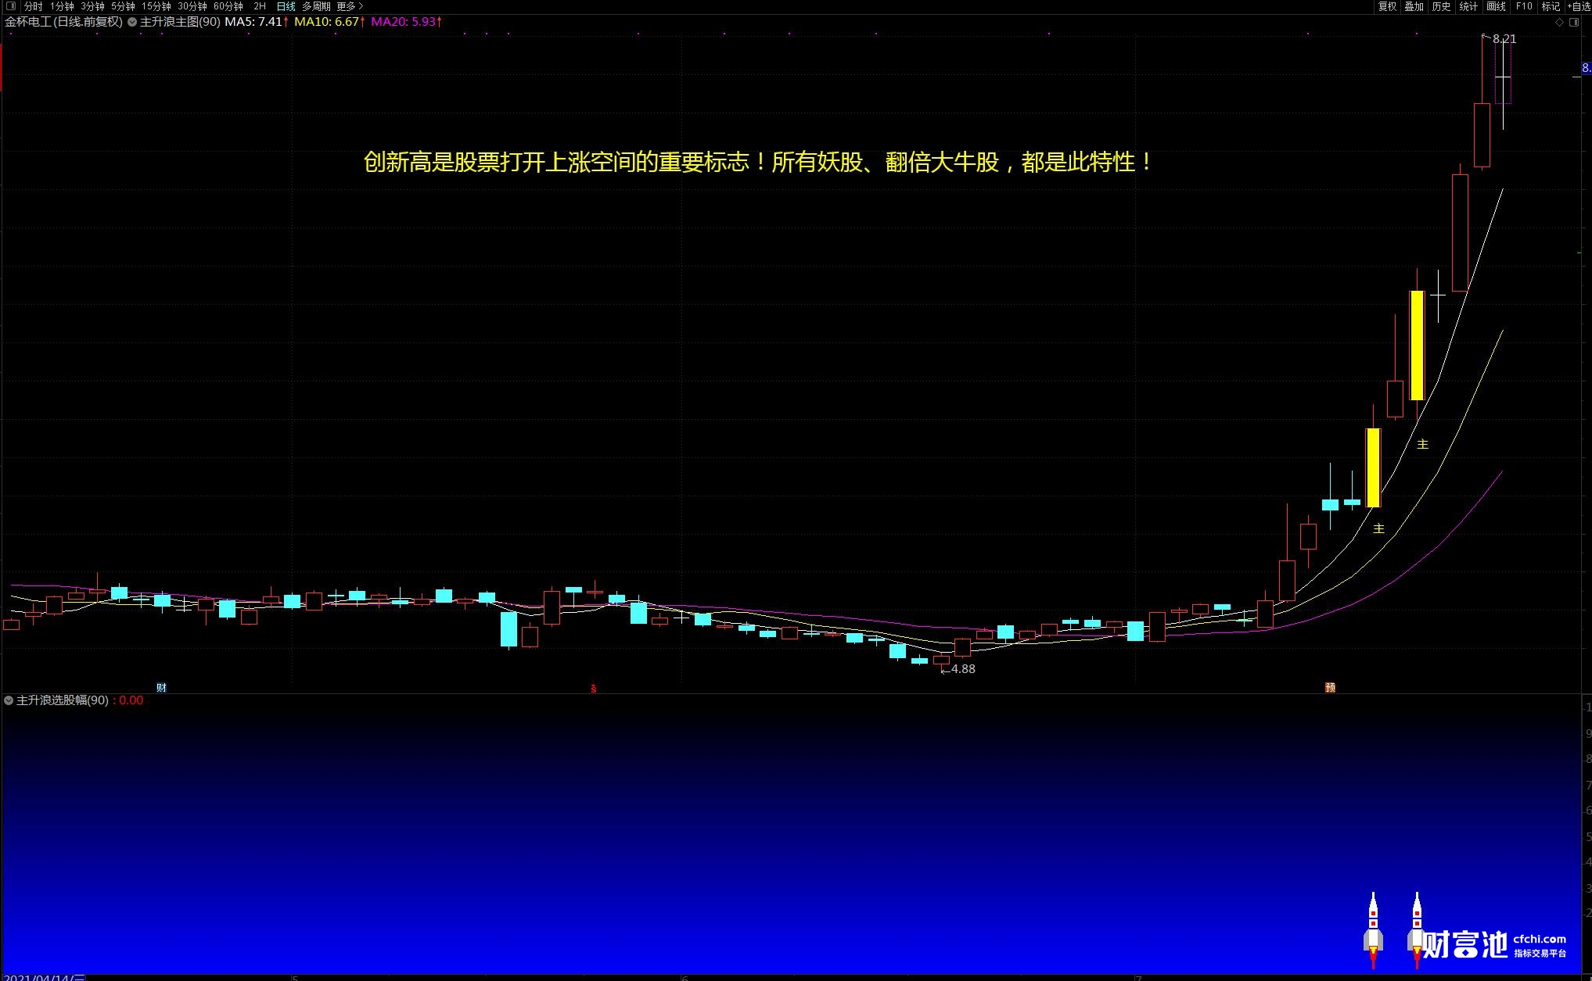Image resolution: width=1592 pixels, height=981 pixels.
Task: Click the red $ marker on timeline
Action: (x=593, y=689)
